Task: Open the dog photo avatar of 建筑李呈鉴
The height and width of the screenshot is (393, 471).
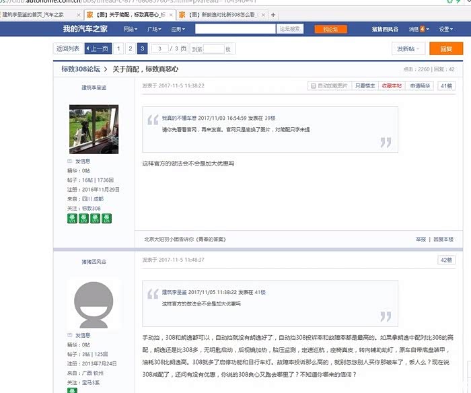Action: [94, 129]
